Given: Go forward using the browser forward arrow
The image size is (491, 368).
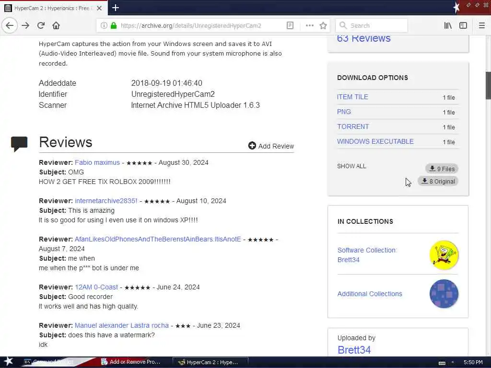Looking at the screenshot, I should (25, 26).
